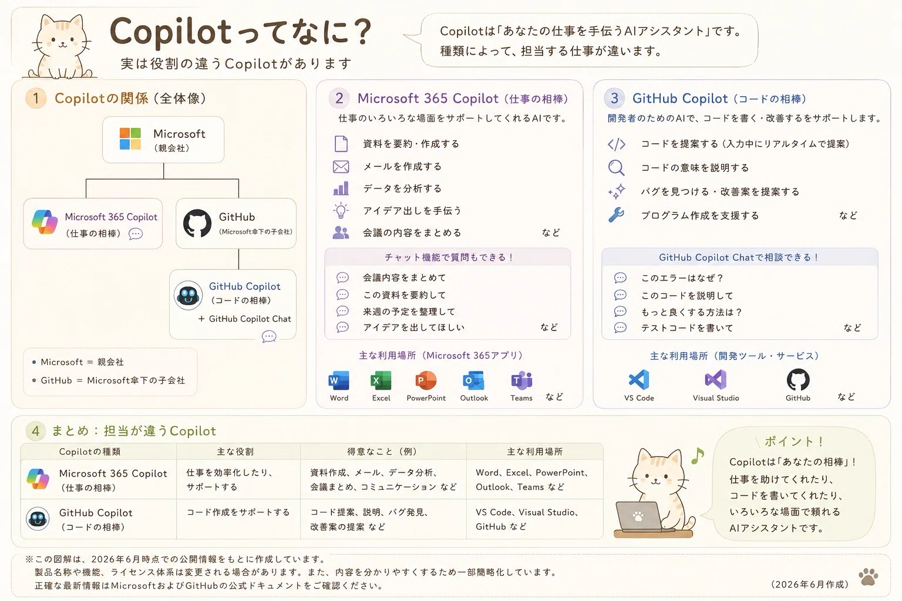Click the number 3 badge beside GitHub Copilot
This screenshot has width=902, height=601.
click(x=614, y=98)
